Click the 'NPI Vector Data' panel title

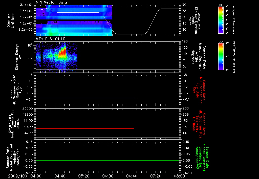(52, 2)
